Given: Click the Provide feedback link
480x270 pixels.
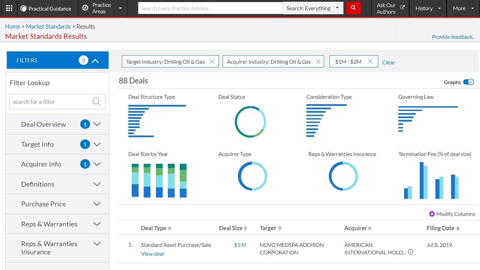Looking at the screenshot, I should pos(453,37).
